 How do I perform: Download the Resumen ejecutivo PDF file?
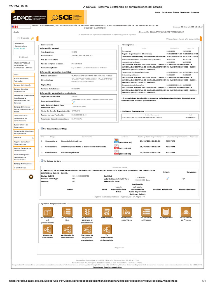pyautogui.click(x=116, y=152)
